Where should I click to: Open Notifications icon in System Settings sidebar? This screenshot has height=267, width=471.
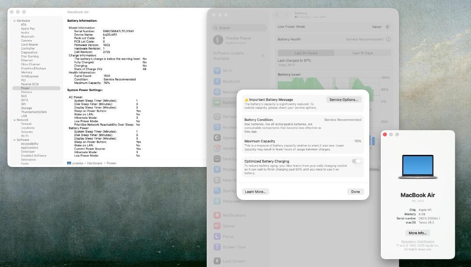(x=217, y=215)
